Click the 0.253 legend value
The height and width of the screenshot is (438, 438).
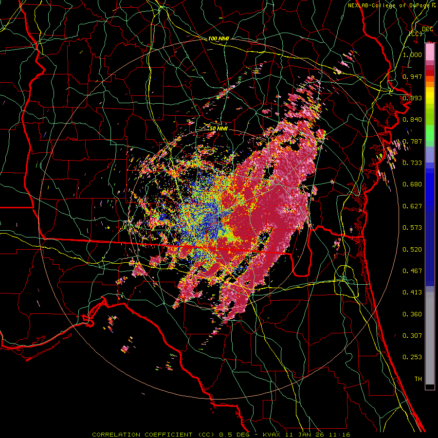(x=412, y=357)
